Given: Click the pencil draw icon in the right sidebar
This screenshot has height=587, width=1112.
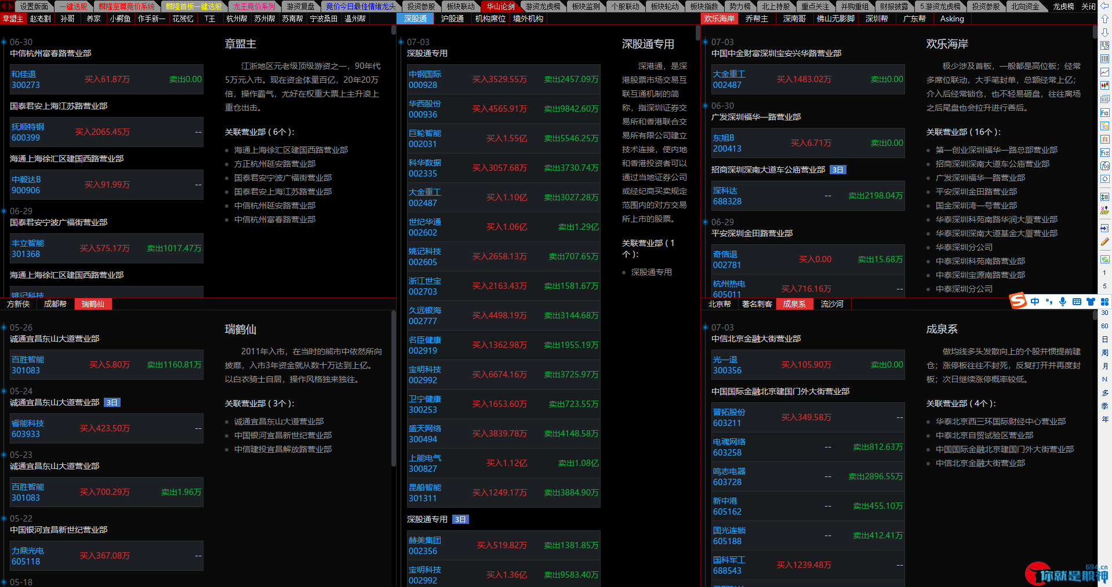Looking at the screenshot, I should tap(1104, 242).
